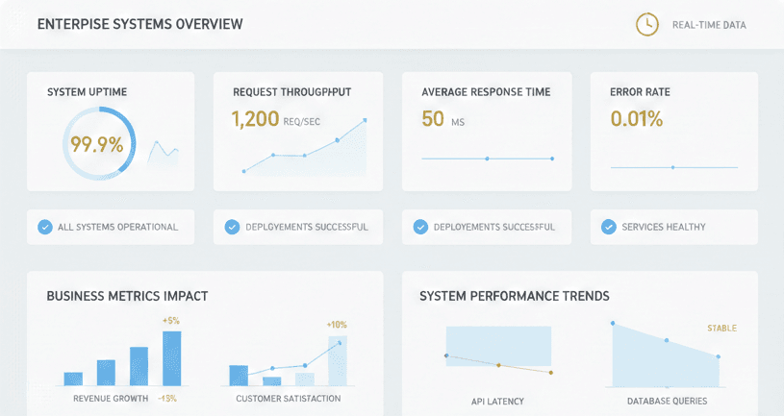The height and width of the screenshot is (416, 784).
Task: Click the checkmark icon below Request Throughput card
Action: (232, 227)
